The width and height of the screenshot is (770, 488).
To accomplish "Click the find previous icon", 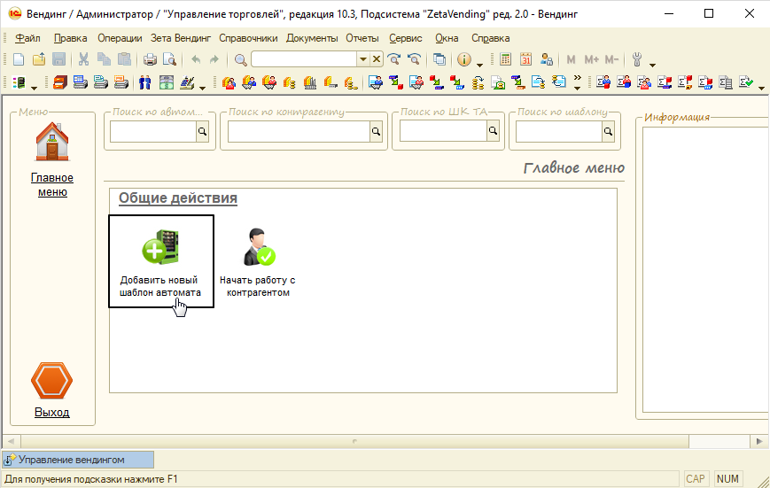I will pyautogui.click(x=414, y=59).
